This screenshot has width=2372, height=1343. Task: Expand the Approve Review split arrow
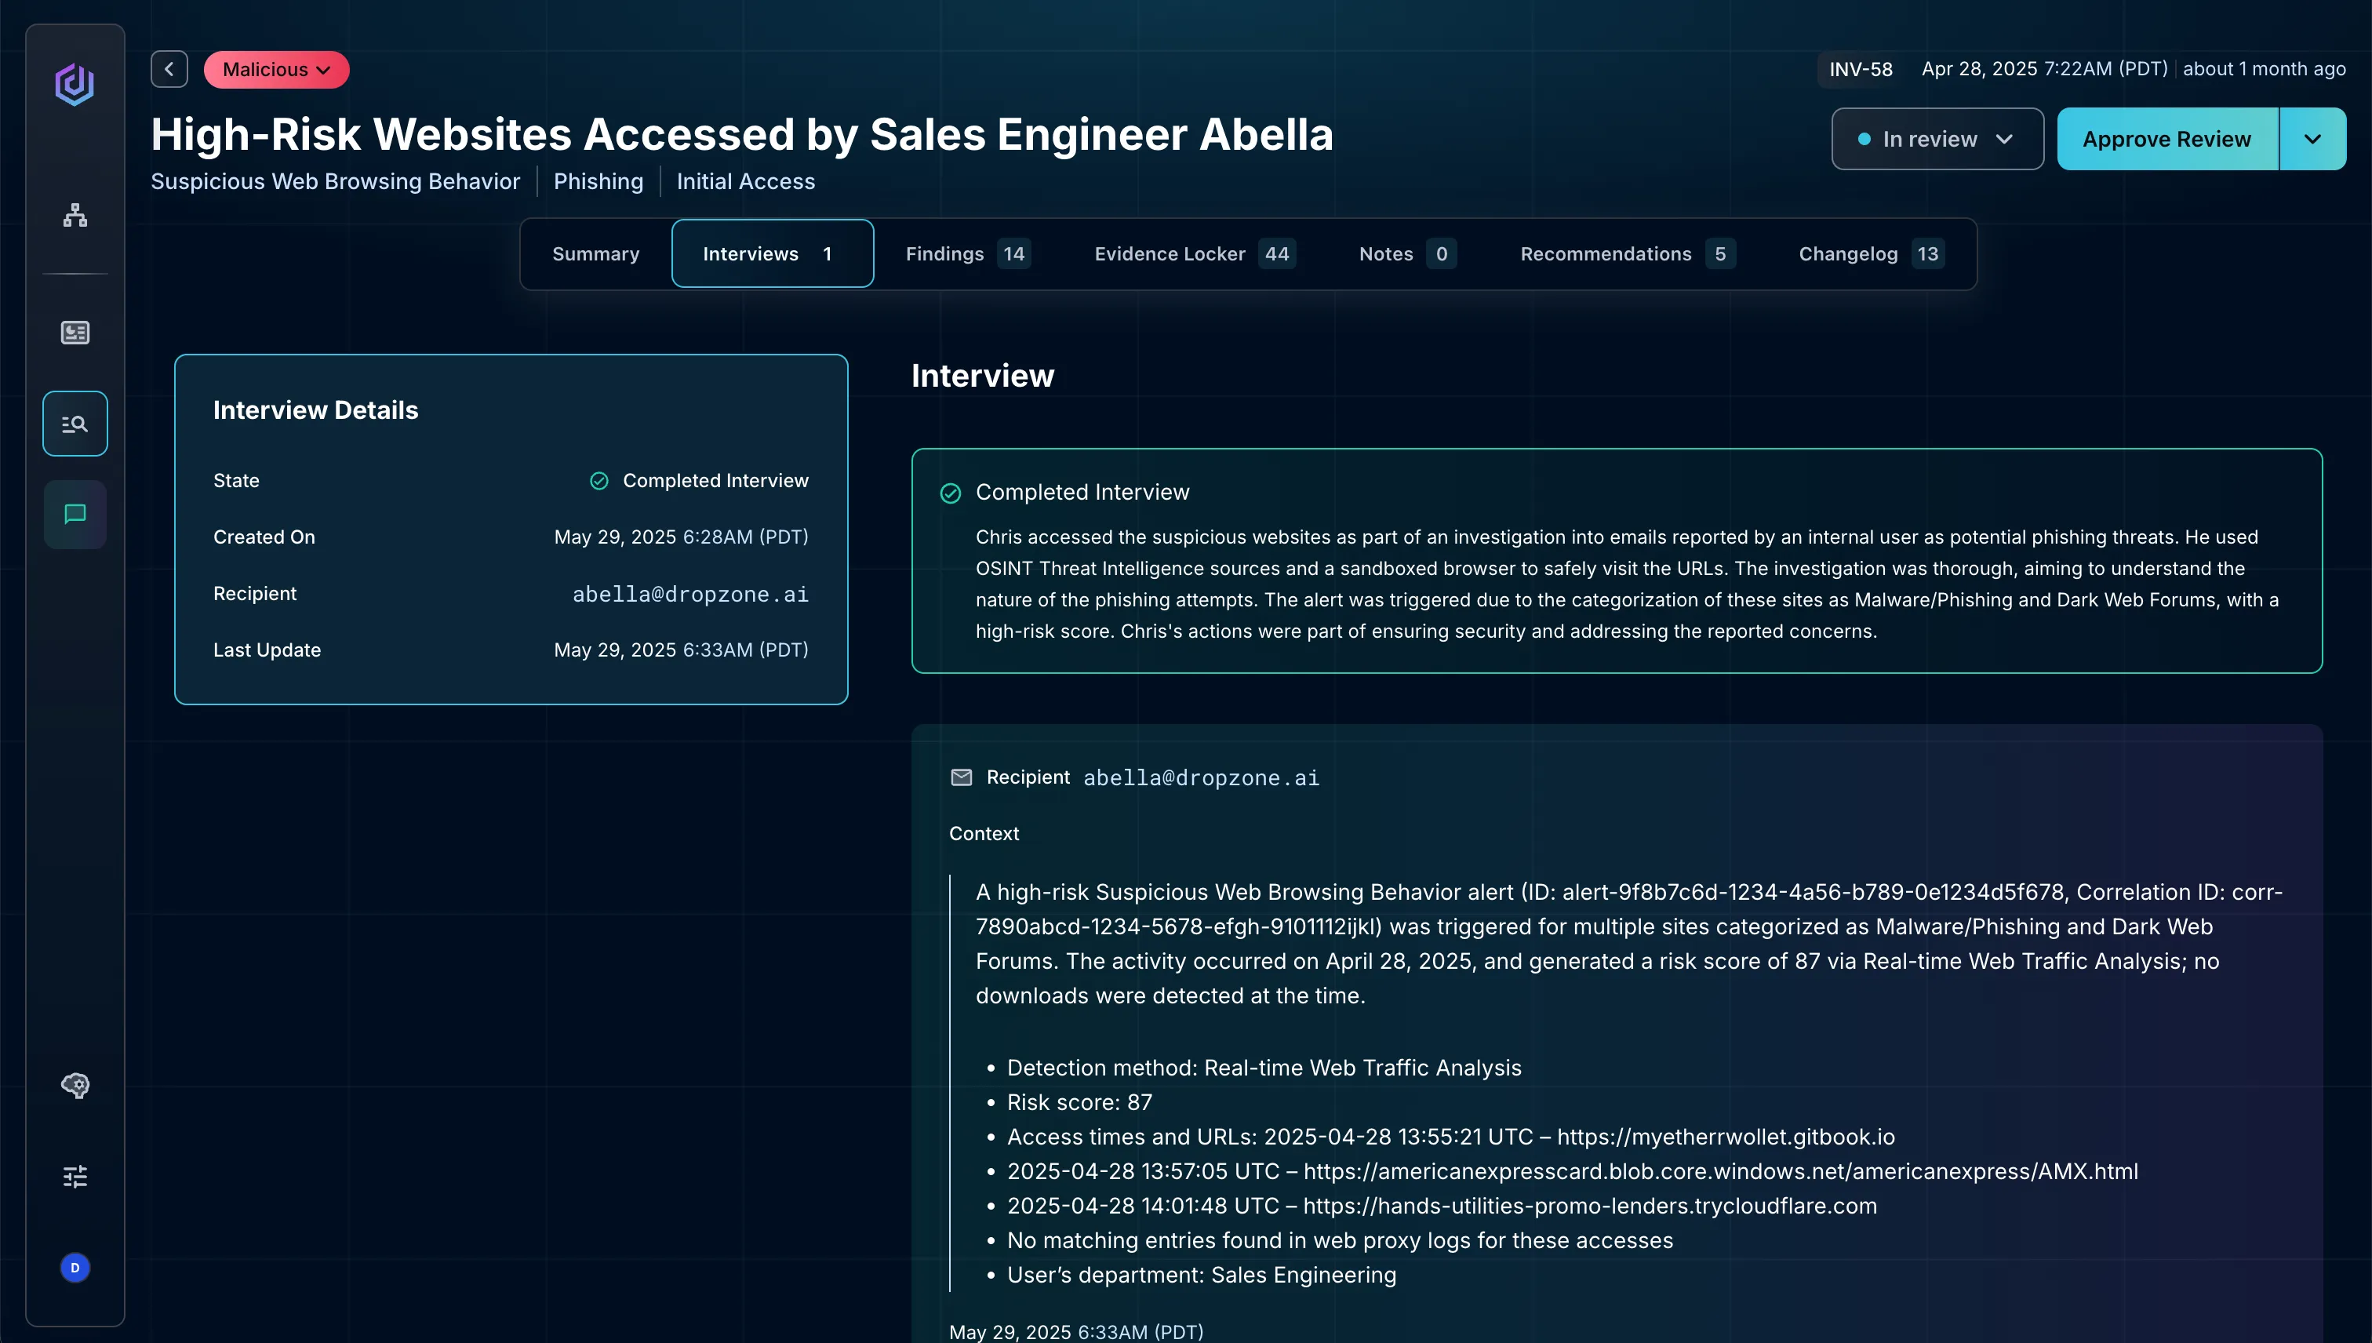(2312, 138)
